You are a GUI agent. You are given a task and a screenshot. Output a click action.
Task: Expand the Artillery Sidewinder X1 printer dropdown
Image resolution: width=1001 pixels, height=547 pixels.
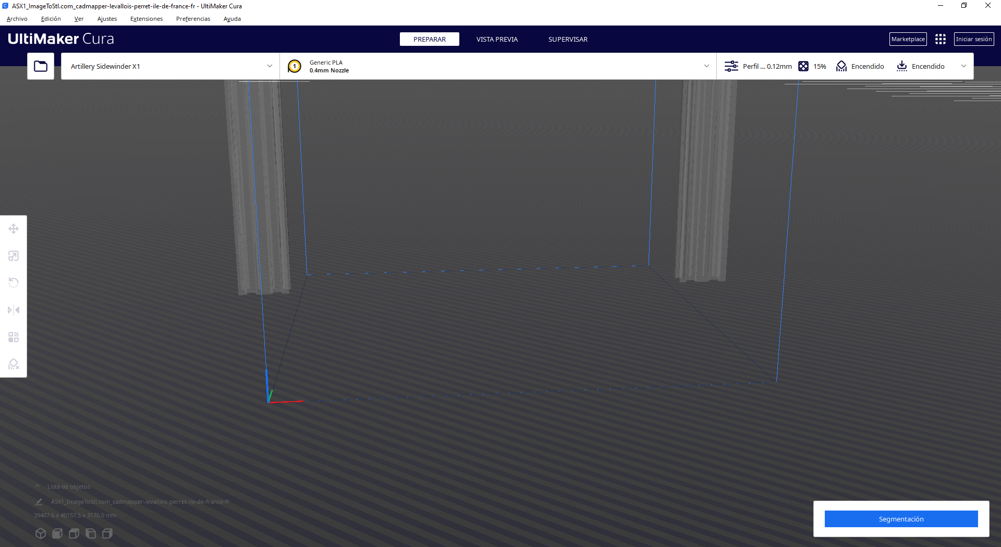coord(270,66)
